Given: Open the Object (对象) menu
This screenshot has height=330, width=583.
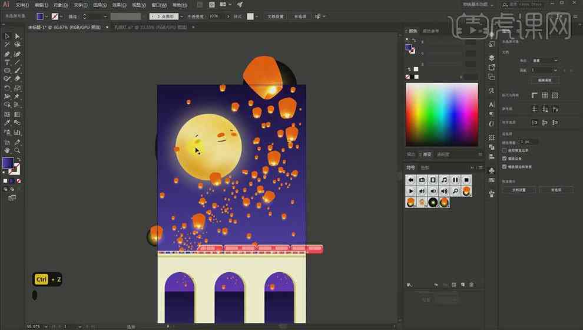Looking at the screenshot, I should coord(61,5).
